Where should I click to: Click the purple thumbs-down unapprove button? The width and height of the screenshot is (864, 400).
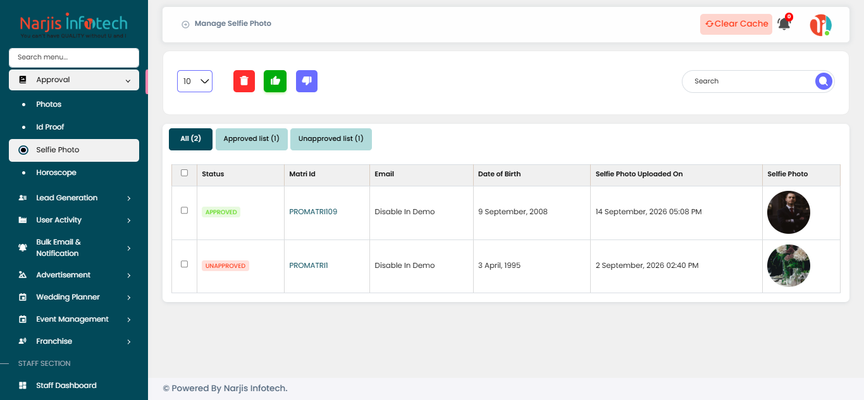[x=307, y=81]
